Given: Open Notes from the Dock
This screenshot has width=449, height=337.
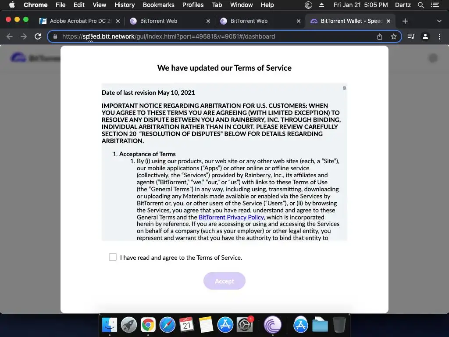Looking at the screenshot, I should point(206,325).
